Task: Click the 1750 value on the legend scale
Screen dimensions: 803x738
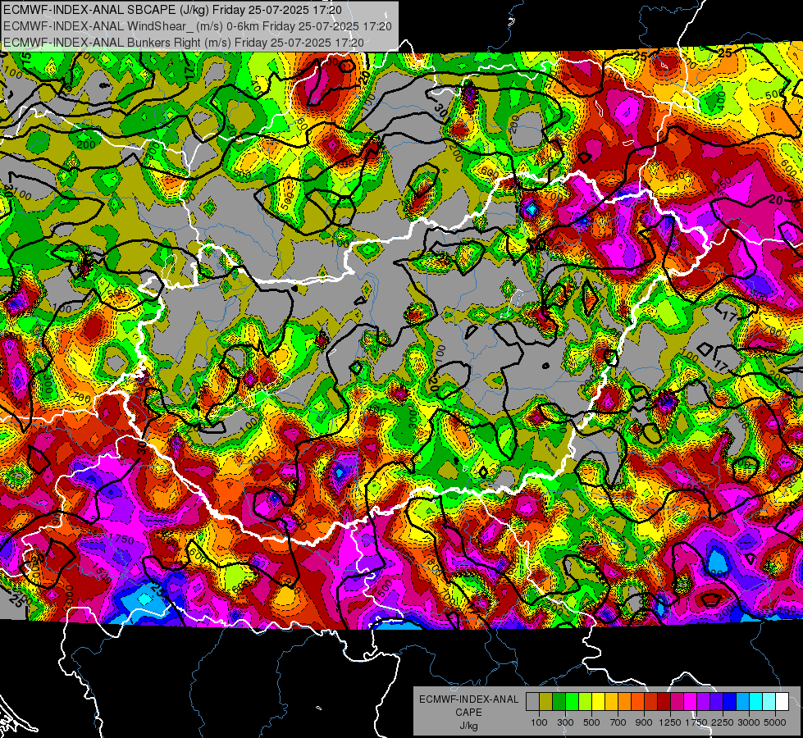Action: click(696, 722)
